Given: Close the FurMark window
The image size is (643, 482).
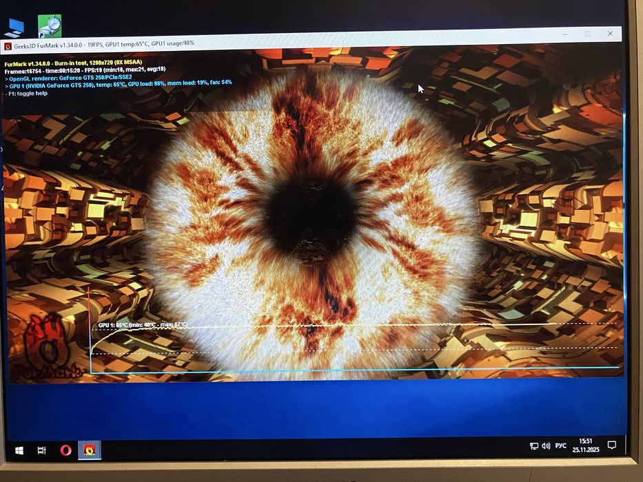Looking at the screenshot, I should point(610,33).
